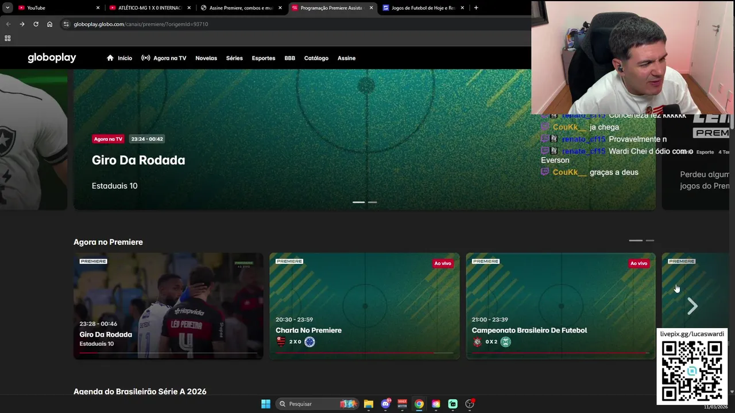Click the Início home icon
The image size is (735, 413).
pos(110,58)
